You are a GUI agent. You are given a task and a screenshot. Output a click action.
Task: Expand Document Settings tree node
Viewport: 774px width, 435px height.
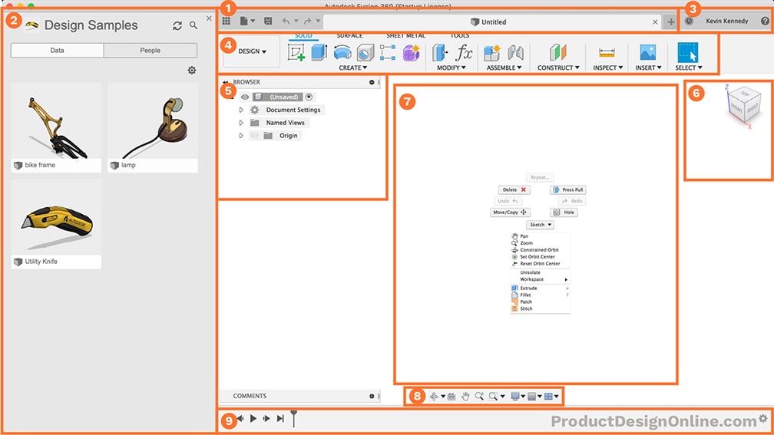click(241, 110)
